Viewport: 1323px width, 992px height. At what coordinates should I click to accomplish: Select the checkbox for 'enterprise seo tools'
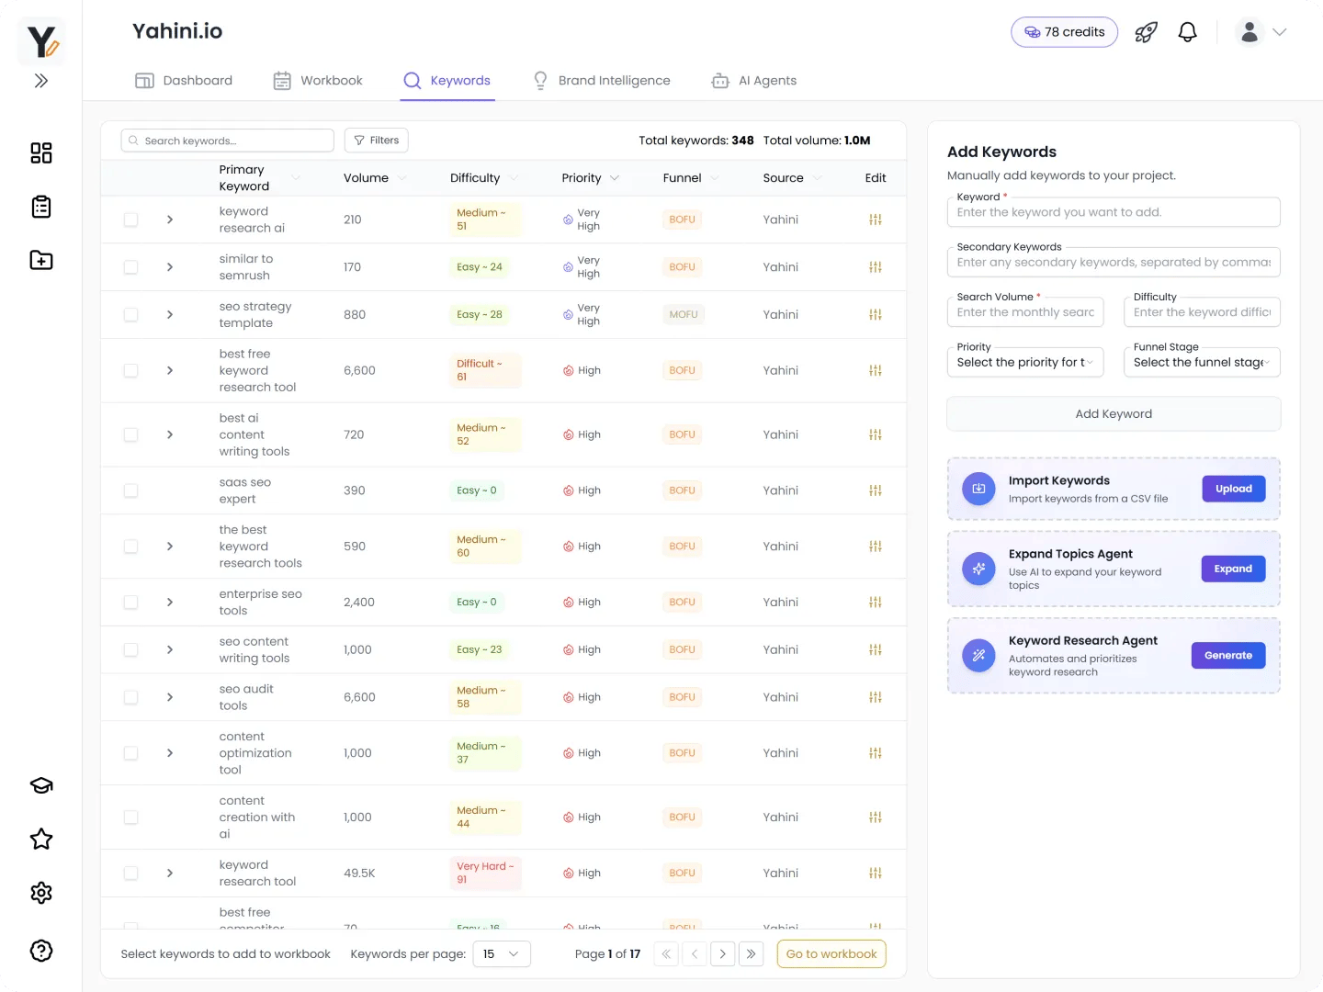click(x=130, y=602)
